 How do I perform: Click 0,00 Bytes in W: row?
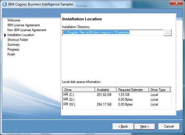click(x=125, y=104)
